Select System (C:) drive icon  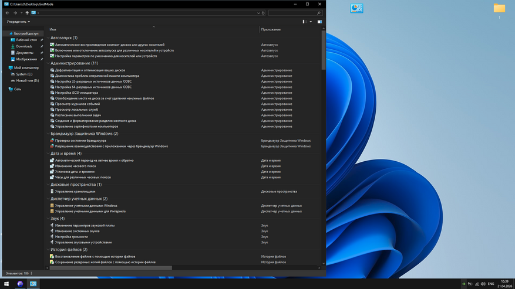tap(12, 74)
